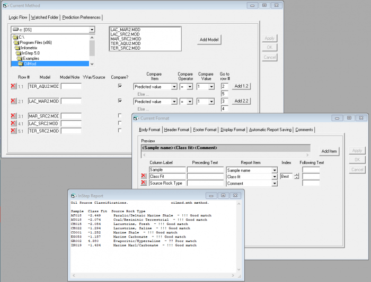
Task: Enable Compare checkbox for row 5.1
Action: click(120, 130)
